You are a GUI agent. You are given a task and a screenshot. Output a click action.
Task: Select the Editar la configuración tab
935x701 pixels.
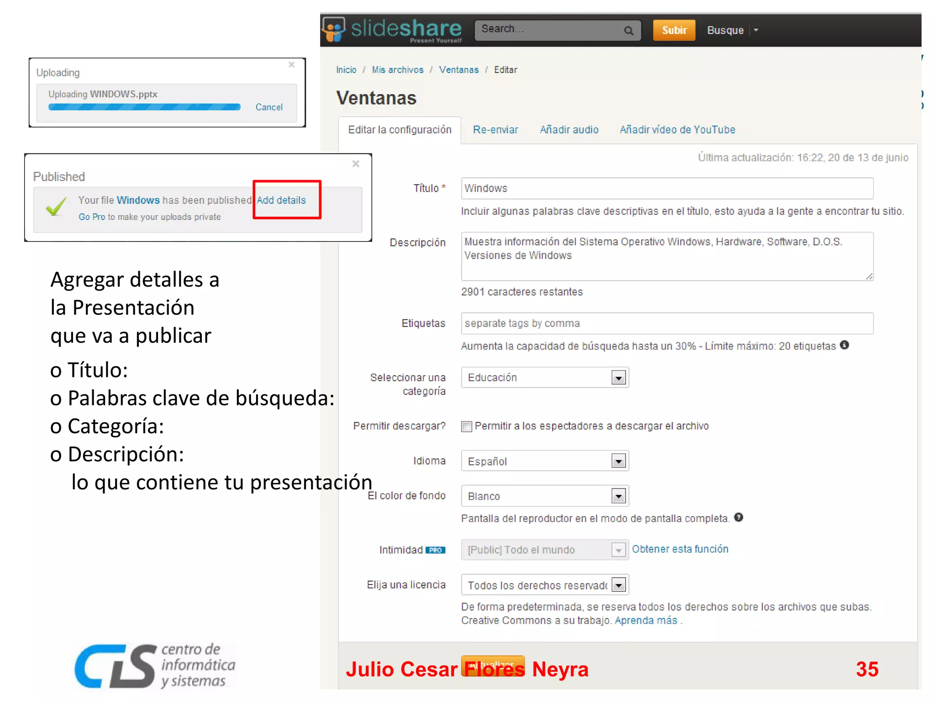tap(399, 130)
